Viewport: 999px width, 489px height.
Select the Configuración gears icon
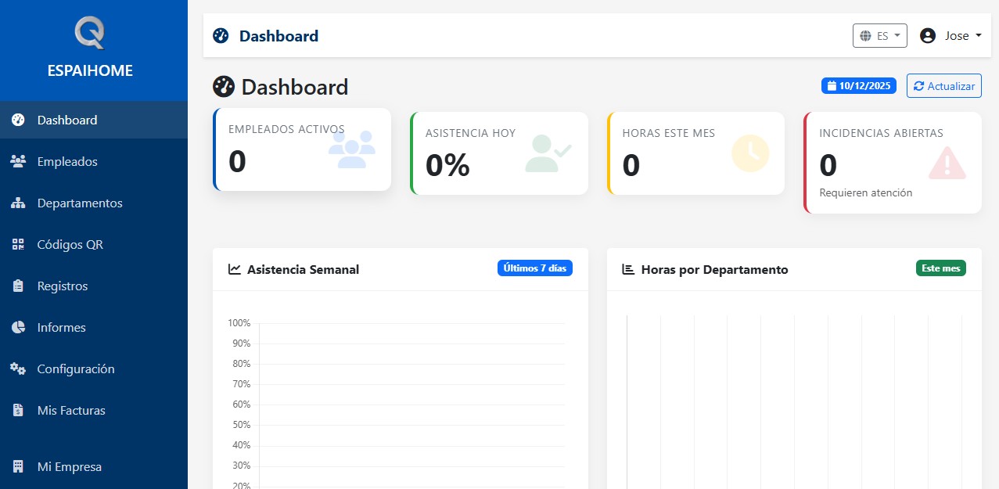pos(17,369)
